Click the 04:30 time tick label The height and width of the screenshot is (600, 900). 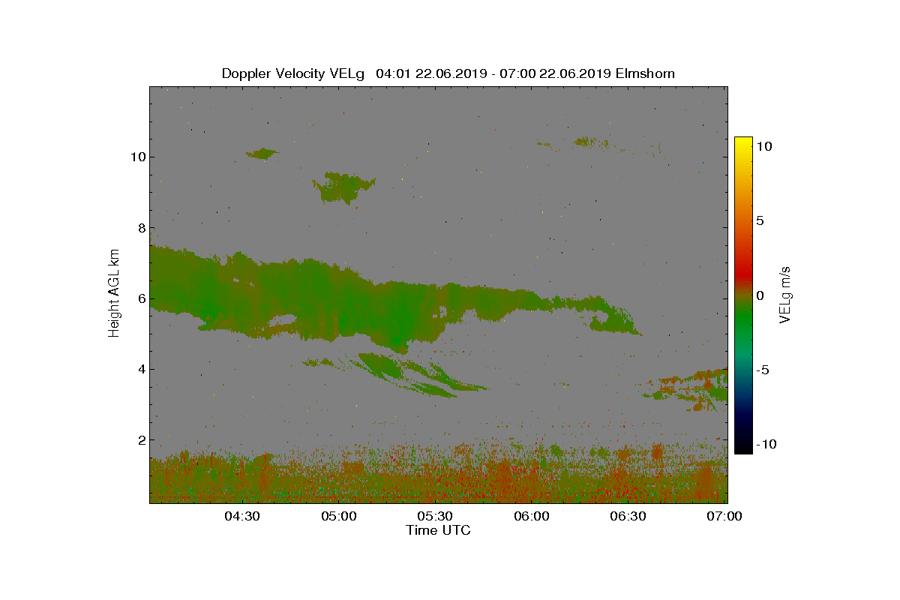coord(242,516)
